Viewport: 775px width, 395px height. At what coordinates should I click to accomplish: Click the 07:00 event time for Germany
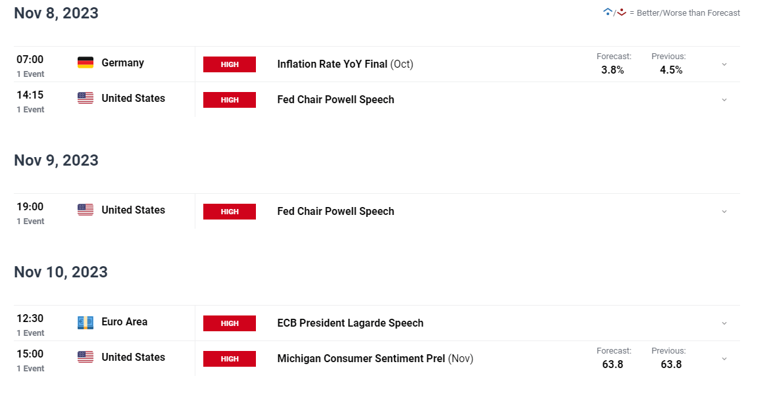[30, 59]
